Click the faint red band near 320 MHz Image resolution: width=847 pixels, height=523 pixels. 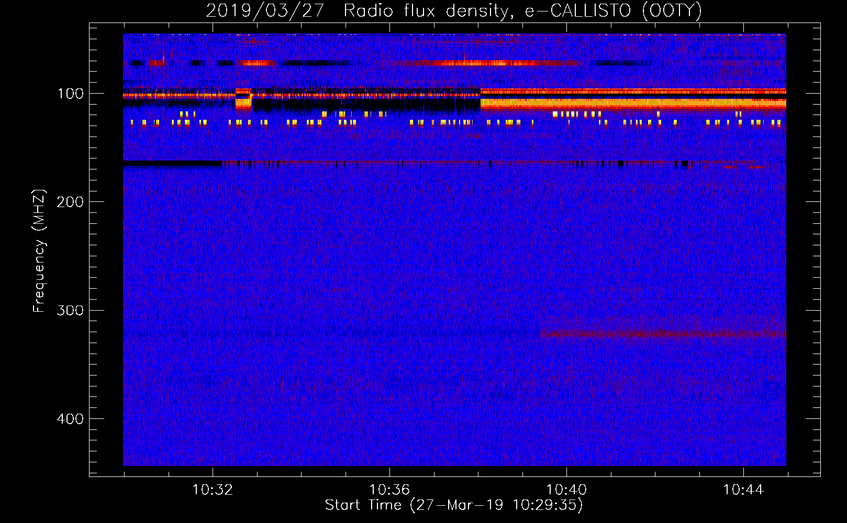pos(663,333)
